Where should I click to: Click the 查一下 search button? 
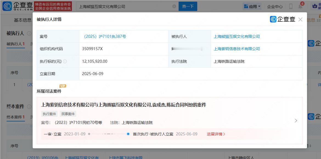click(188, 6)
